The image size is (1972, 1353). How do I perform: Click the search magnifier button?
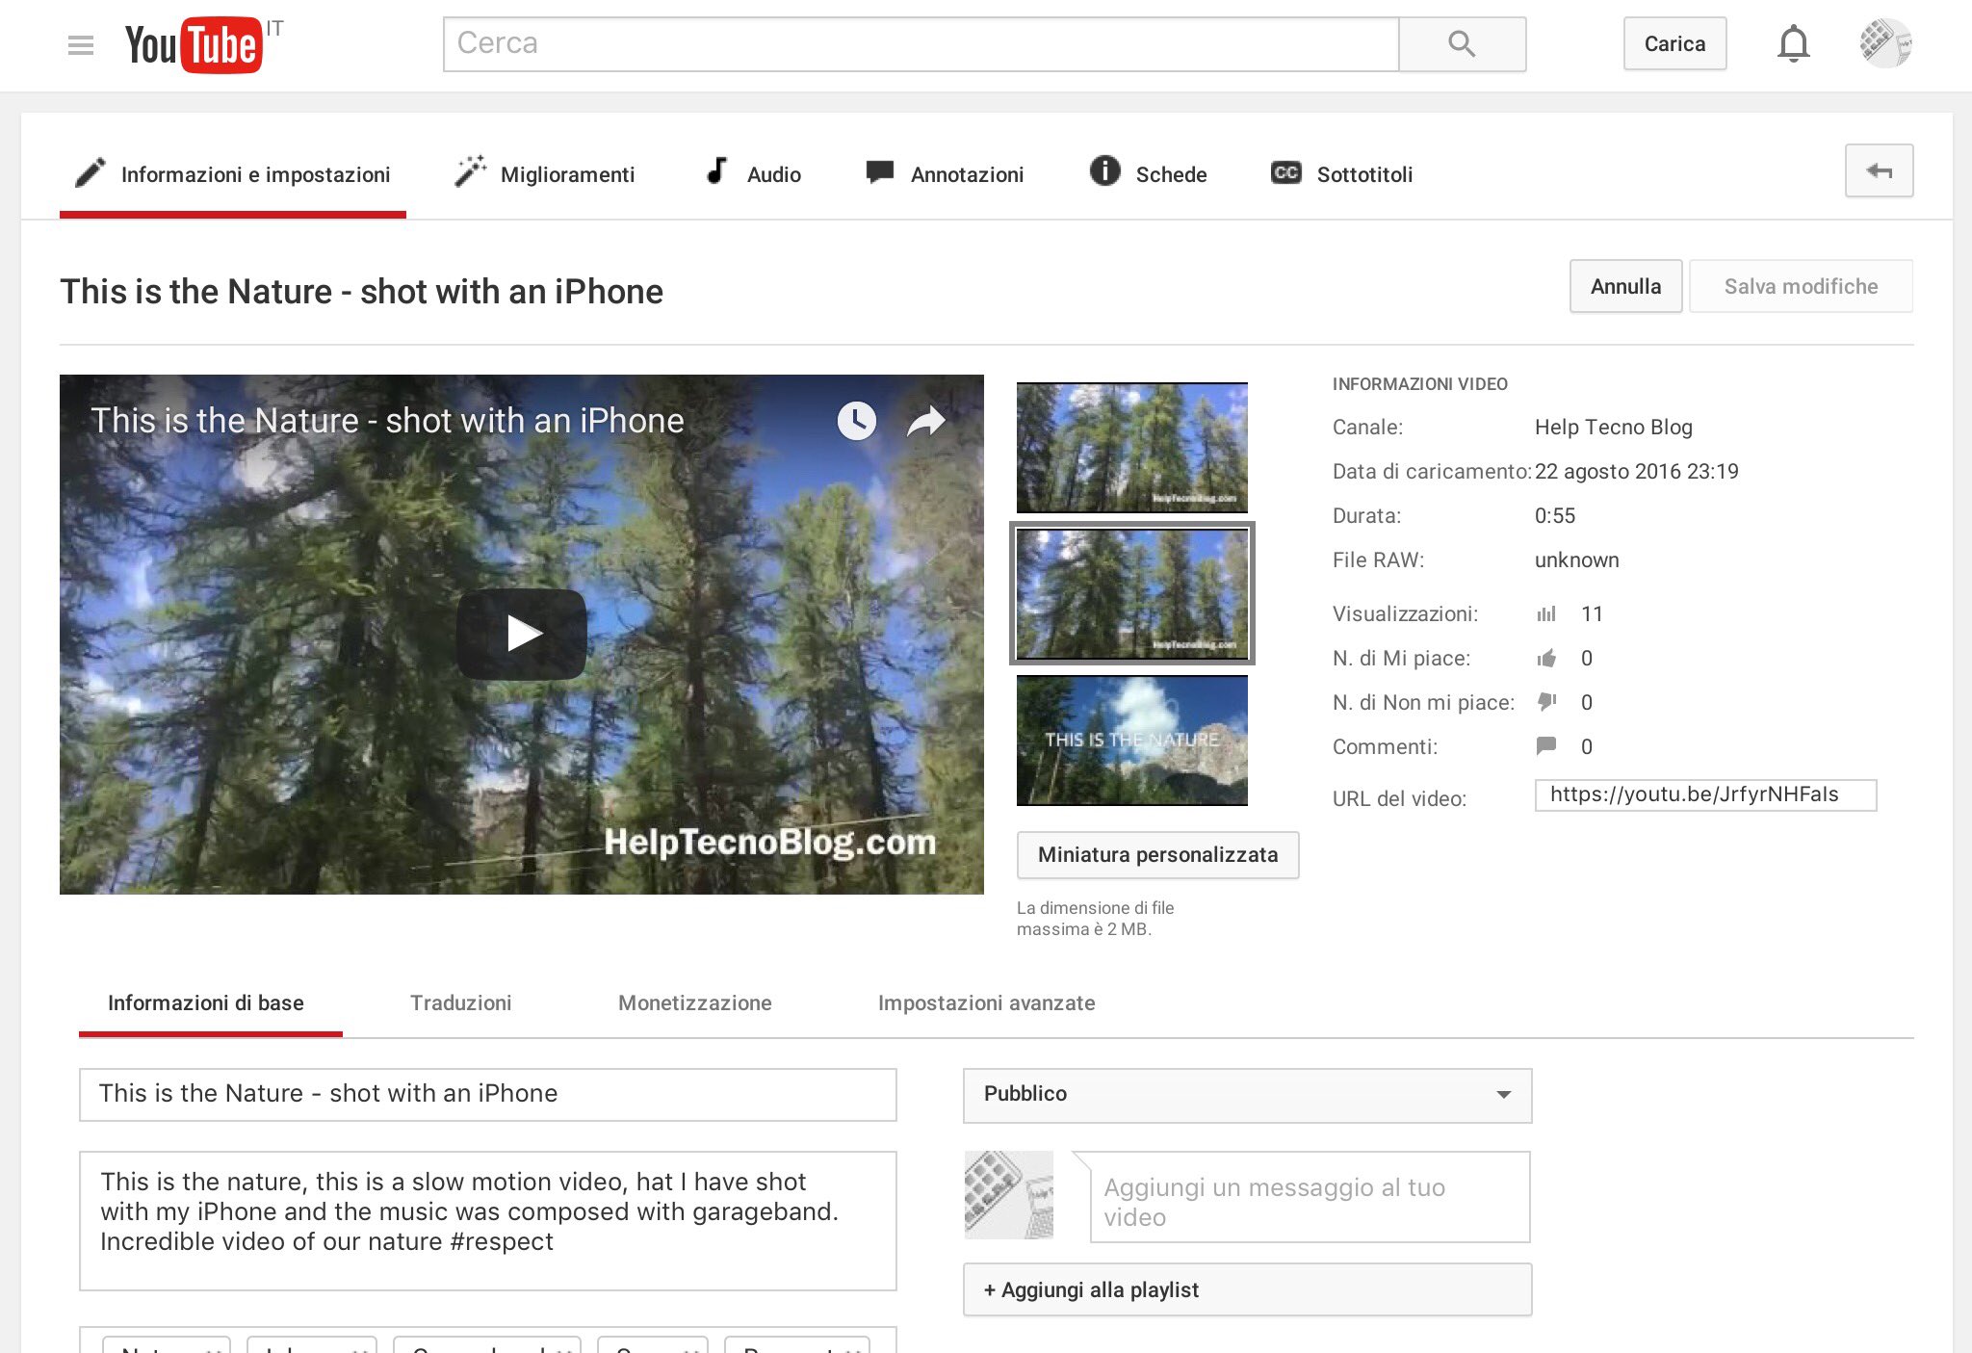[x=1462, y=44]
